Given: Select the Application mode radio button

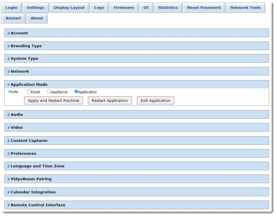Looking at the screenshot, I should tap(76, 92).
